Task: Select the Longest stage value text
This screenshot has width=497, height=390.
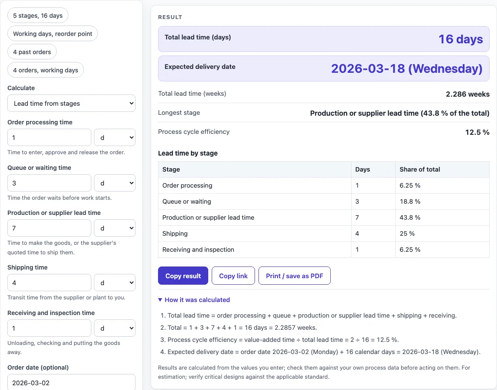Action: point(400,113)
